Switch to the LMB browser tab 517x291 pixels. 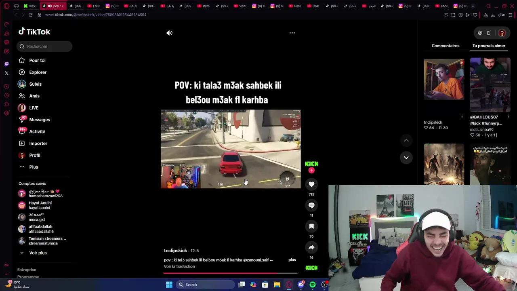pyautogui.click(x=93, y=6)
